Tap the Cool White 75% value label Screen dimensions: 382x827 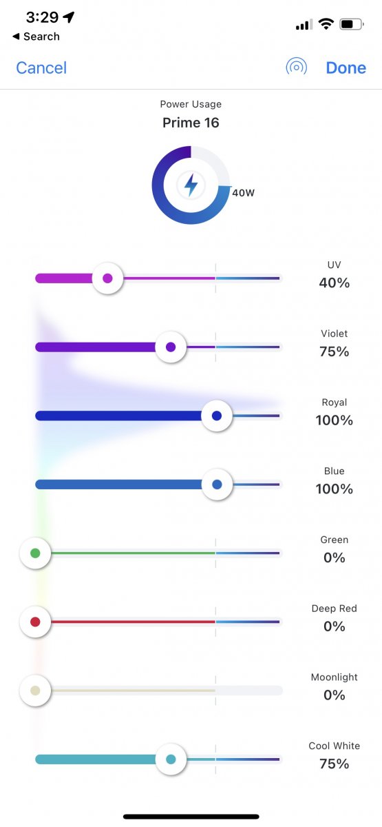pyautogui.click(x=335, y=764)
